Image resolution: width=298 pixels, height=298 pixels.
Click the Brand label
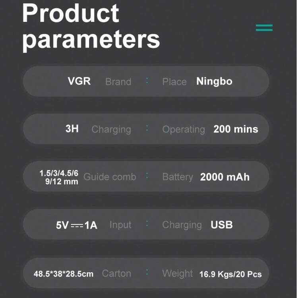click(118, 82)
